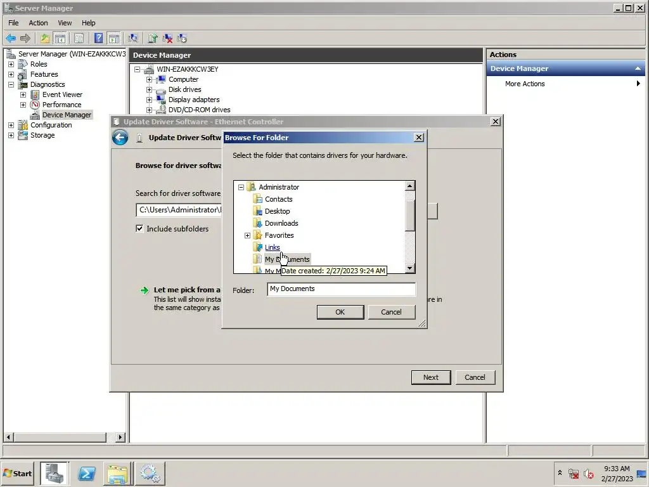Select Features node in the tree

pyautogui.click(x=44, y=74)
